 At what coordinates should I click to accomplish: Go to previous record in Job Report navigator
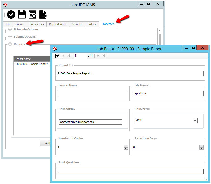[x=69, y=56]
